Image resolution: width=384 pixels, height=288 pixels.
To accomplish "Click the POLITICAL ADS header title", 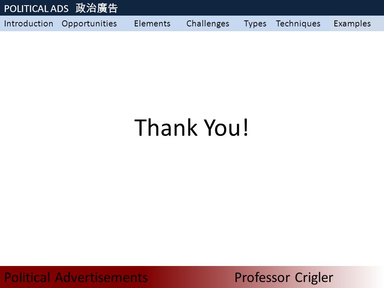I will click(x=36, y=9).
